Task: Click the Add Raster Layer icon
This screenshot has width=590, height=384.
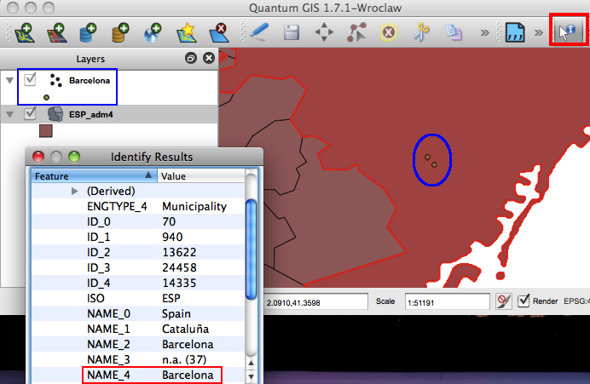Action: click(x=57, y=32)
